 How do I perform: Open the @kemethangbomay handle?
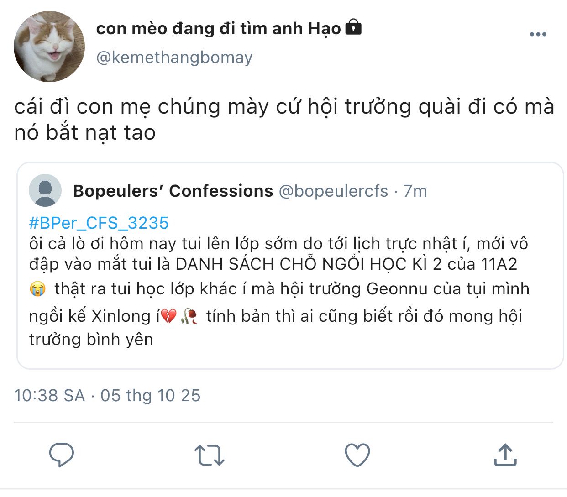[x=174, y=58]
